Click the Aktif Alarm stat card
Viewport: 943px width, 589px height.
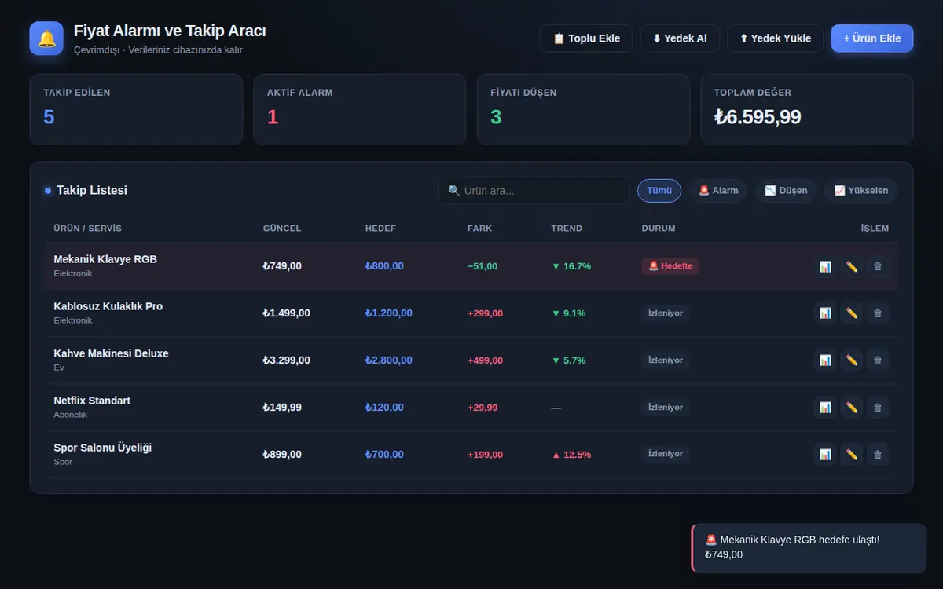tap(360, 109)
